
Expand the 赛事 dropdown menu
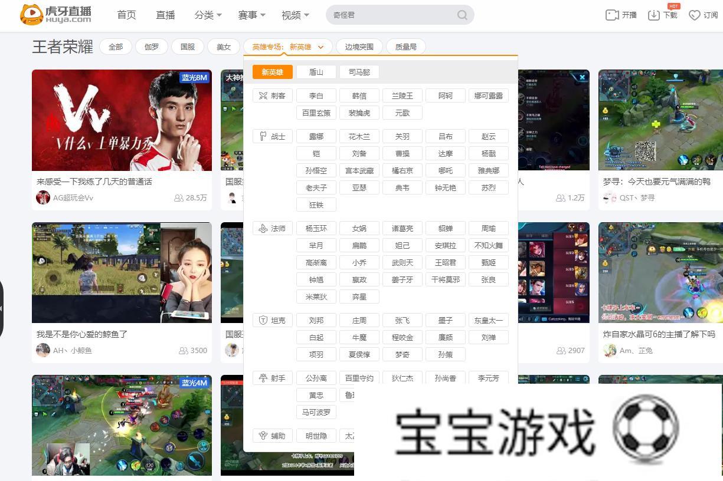tap(252, 15)
